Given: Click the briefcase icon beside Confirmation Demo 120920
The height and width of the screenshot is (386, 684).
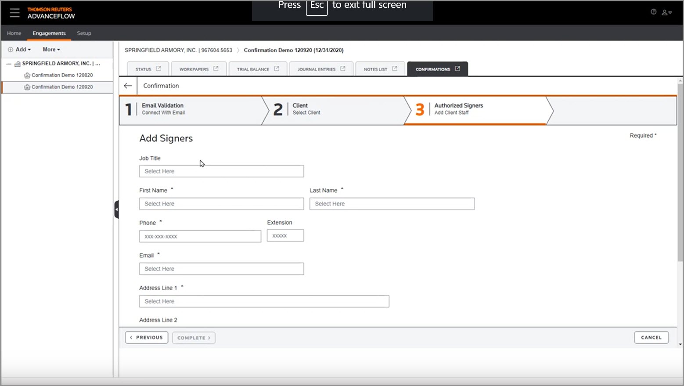Looking at the screenshot, I should [x=27, y=87].
